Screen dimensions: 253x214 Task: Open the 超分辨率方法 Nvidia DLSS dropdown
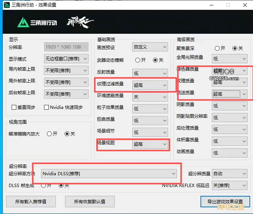coord(109,174)
